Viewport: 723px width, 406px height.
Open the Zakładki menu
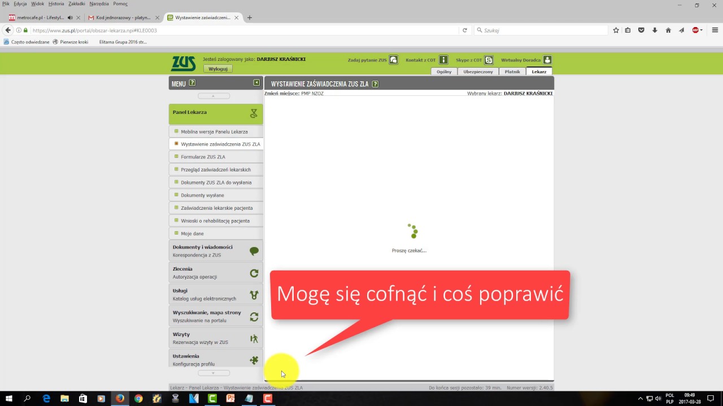point(77,4)
